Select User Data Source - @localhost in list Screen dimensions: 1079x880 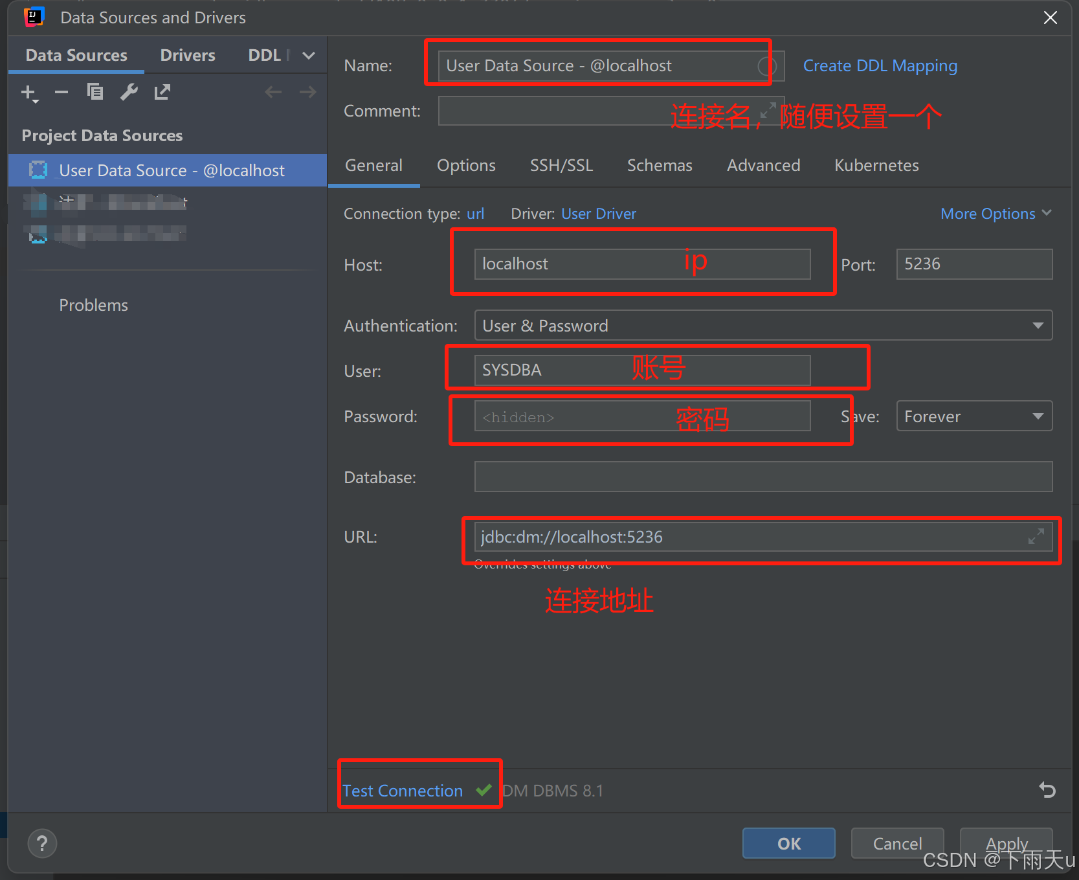168,170
